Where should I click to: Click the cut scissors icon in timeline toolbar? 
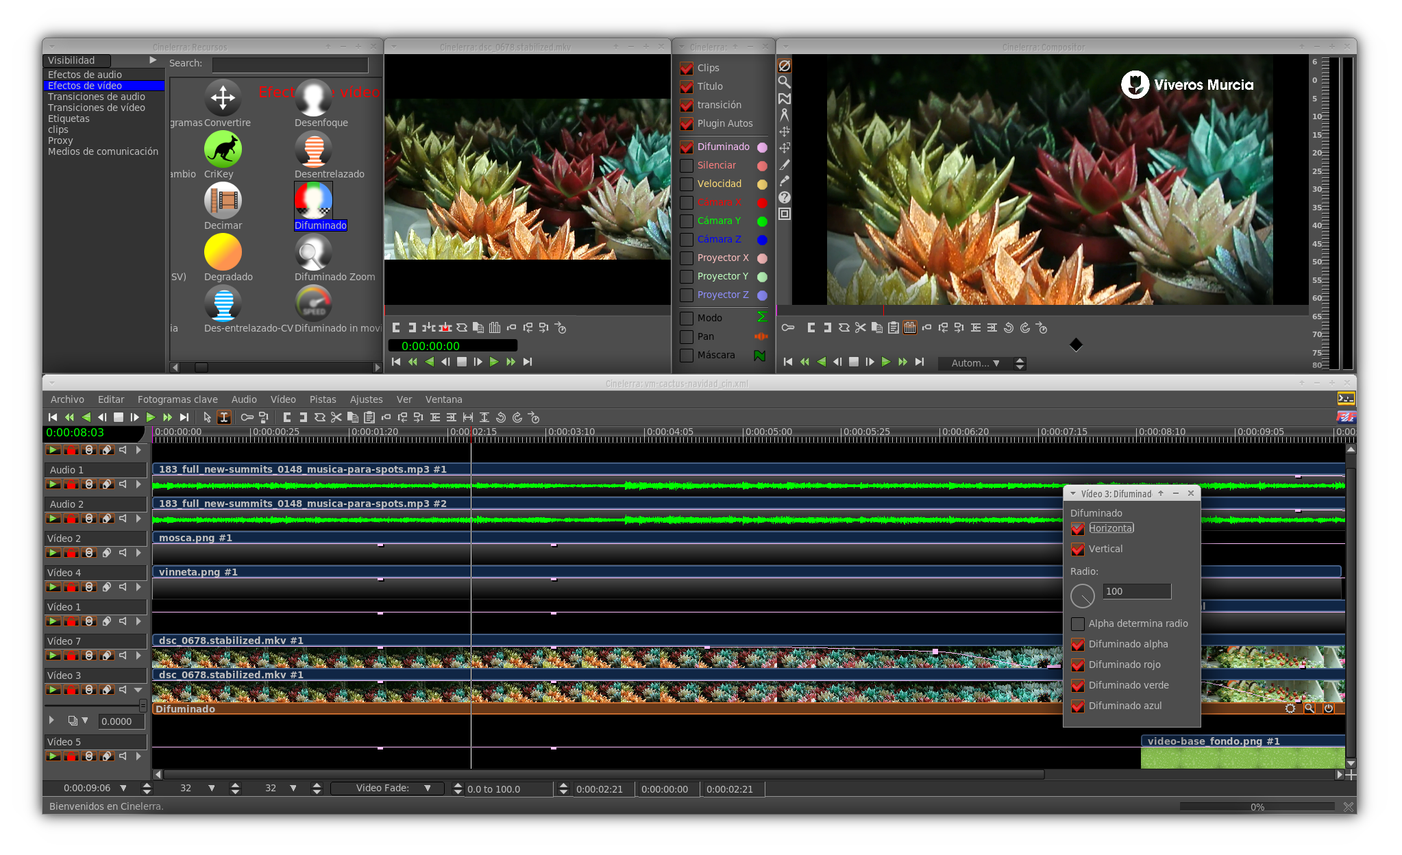pos(336,417)
